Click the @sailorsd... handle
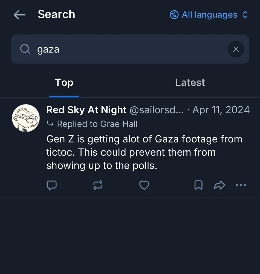Screen dimensions: 260x274 pos(156,110)
